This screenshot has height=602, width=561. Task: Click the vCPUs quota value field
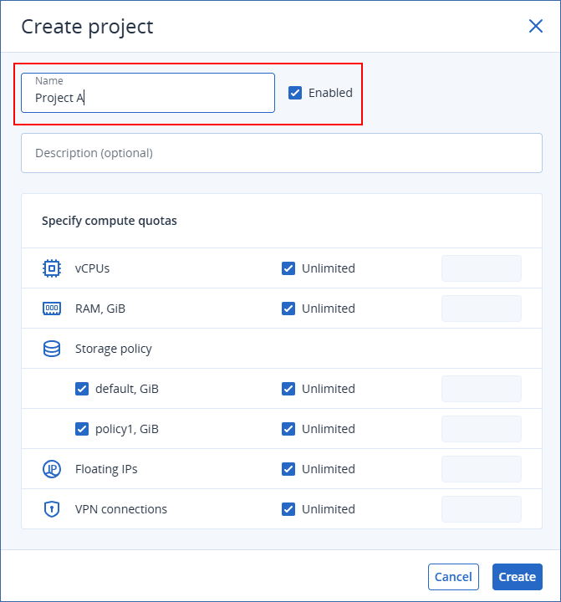(481, 268)
